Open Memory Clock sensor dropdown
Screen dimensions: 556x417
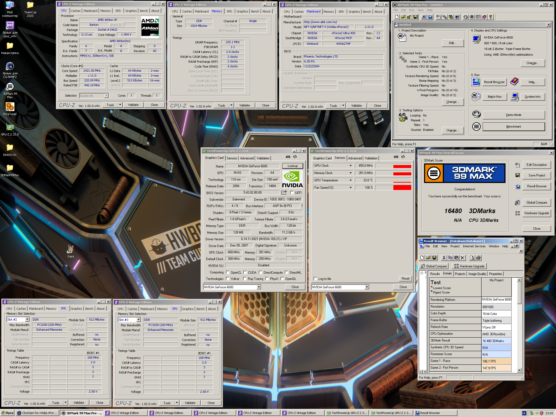tap(350, 173)
